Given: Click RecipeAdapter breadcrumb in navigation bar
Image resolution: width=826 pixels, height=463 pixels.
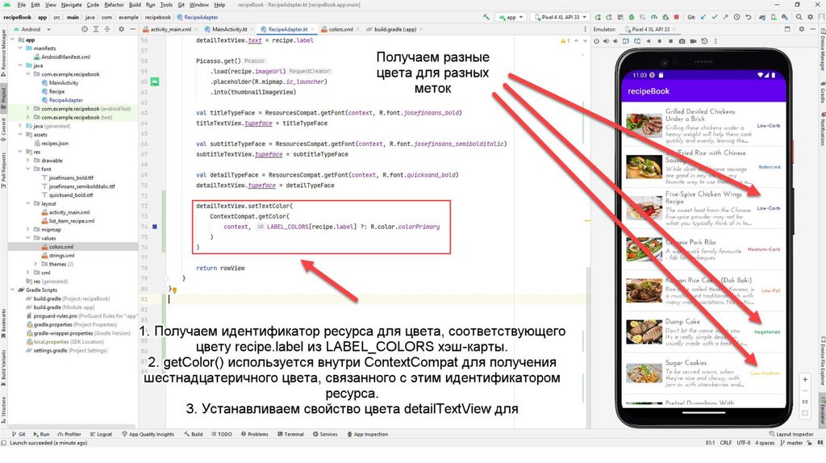Looking at the screenshot, I should pyautogui.click(x=198, y=17).
